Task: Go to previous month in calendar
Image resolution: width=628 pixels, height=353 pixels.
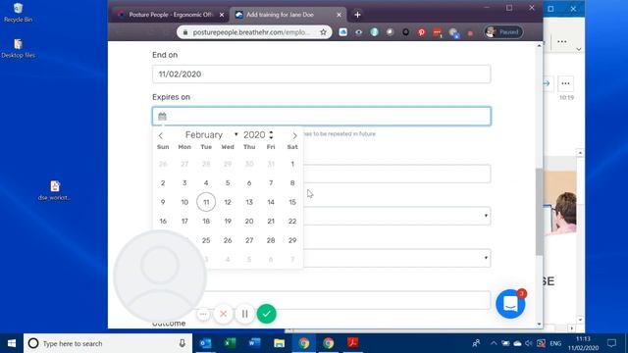Action: click(x=161, y=135)
